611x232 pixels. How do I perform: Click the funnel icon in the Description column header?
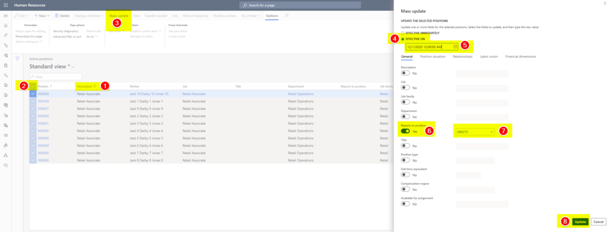95,86
